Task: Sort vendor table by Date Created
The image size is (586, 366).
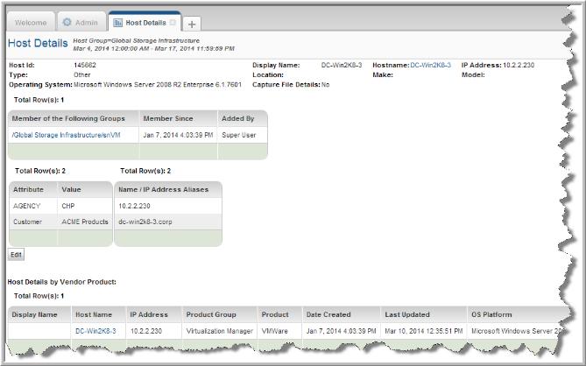Action: click(328, 313)
